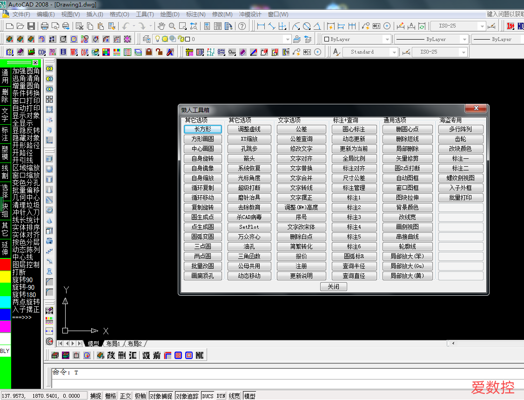Click the Linear dimension icon
Image resolution: width=524 pixels, height=400 pixels.
(x=261, y=26)
